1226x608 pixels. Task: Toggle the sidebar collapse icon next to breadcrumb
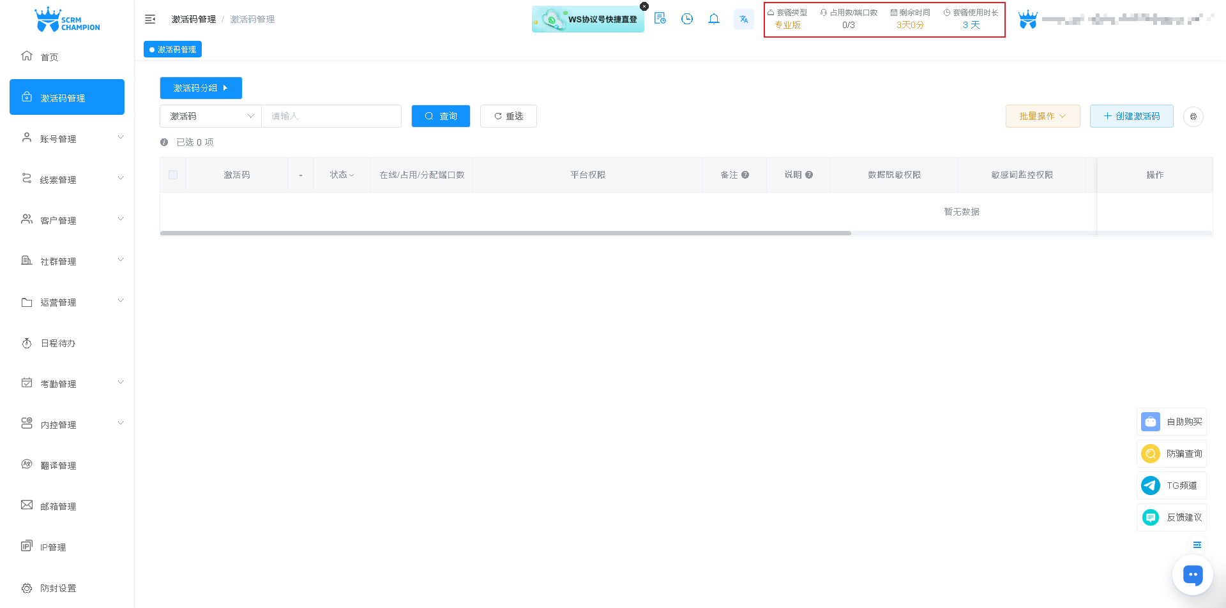(150, 19)
